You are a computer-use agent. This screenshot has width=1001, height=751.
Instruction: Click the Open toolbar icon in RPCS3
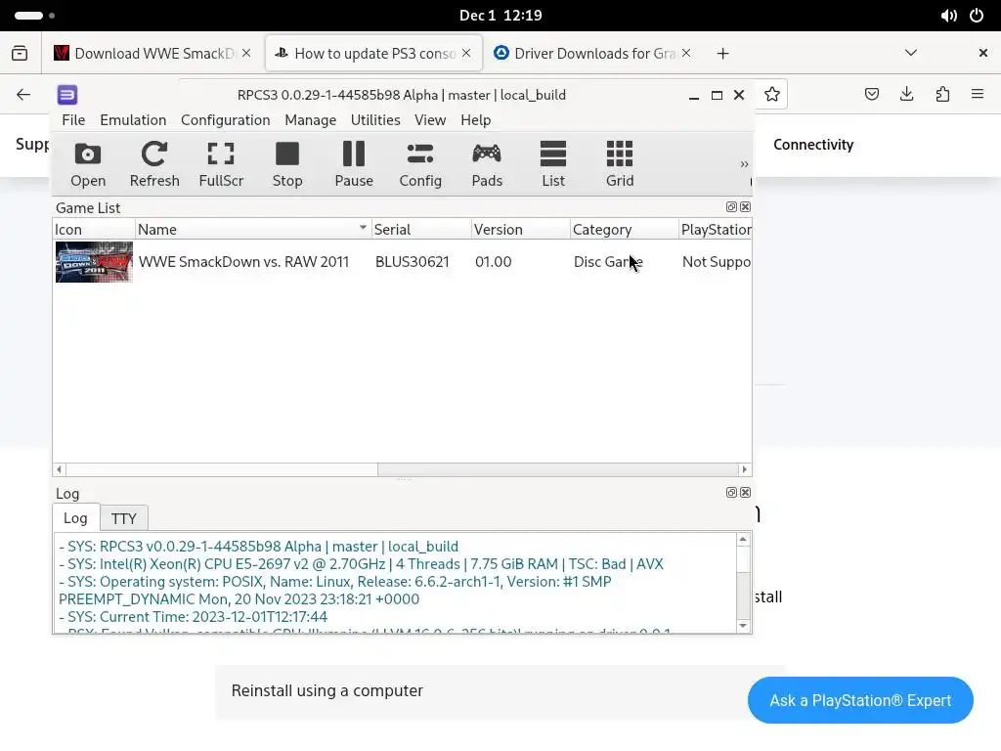tap(88, 164)
